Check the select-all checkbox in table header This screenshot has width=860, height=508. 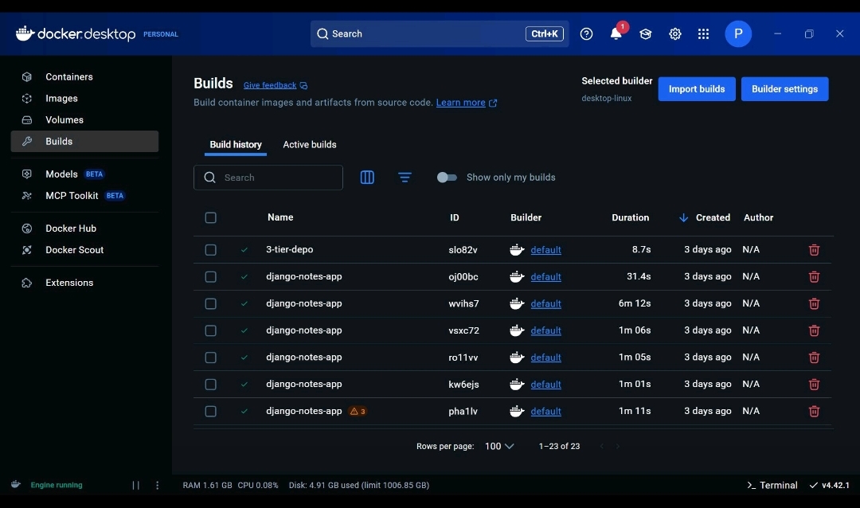tap(210, 217)
